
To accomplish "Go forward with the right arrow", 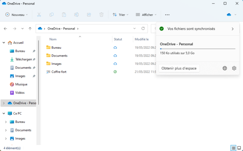I will [14, 29].
